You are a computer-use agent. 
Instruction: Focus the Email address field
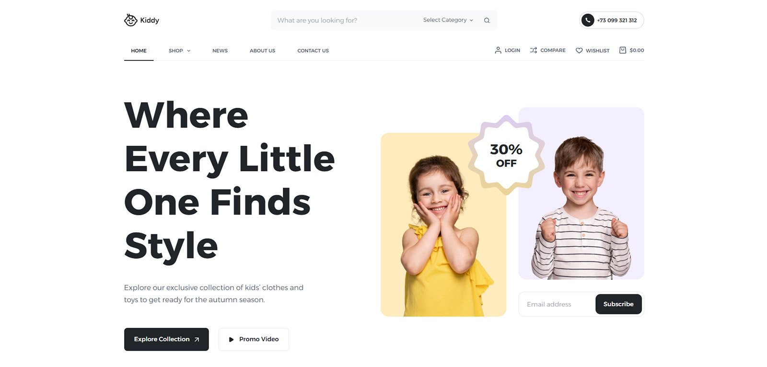[x=557, y=304]
